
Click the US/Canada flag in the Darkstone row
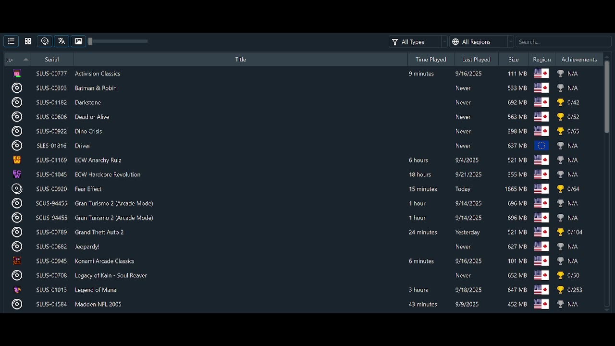pyautogui.click(x=541, y=102)
